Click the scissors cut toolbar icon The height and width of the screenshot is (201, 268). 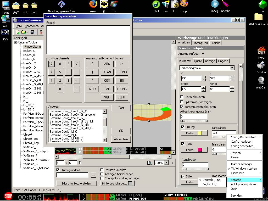coord(41,32)
